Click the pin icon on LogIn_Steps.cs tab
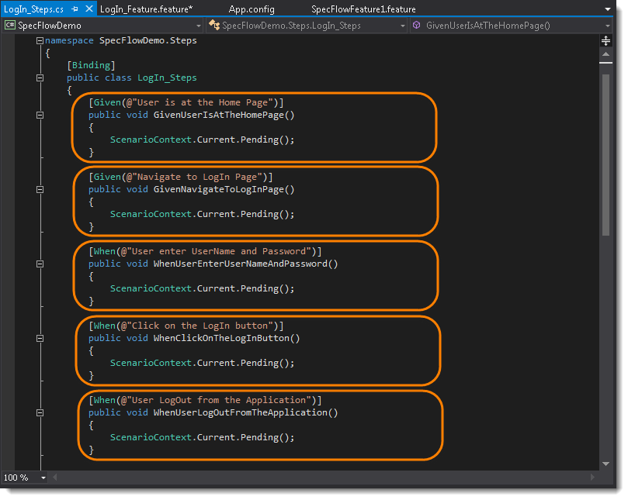 75,9
